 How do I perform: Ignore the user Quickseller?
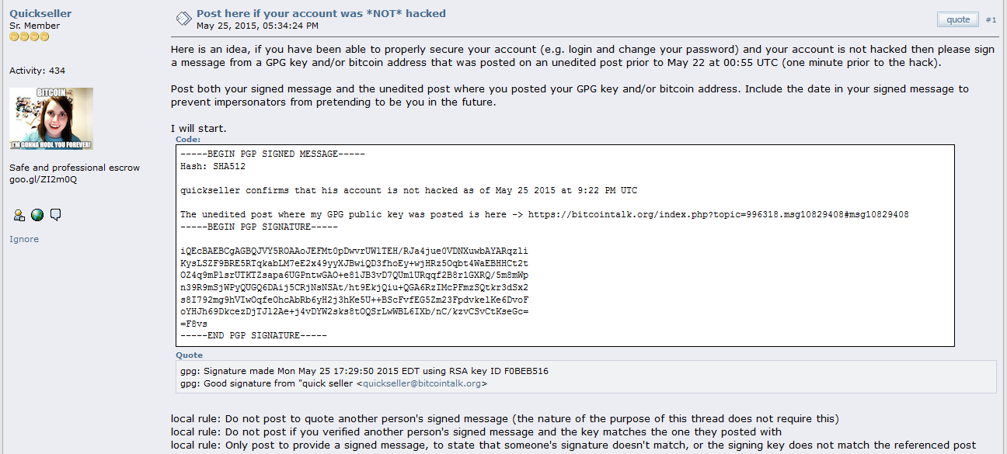[x=24, y=239]
